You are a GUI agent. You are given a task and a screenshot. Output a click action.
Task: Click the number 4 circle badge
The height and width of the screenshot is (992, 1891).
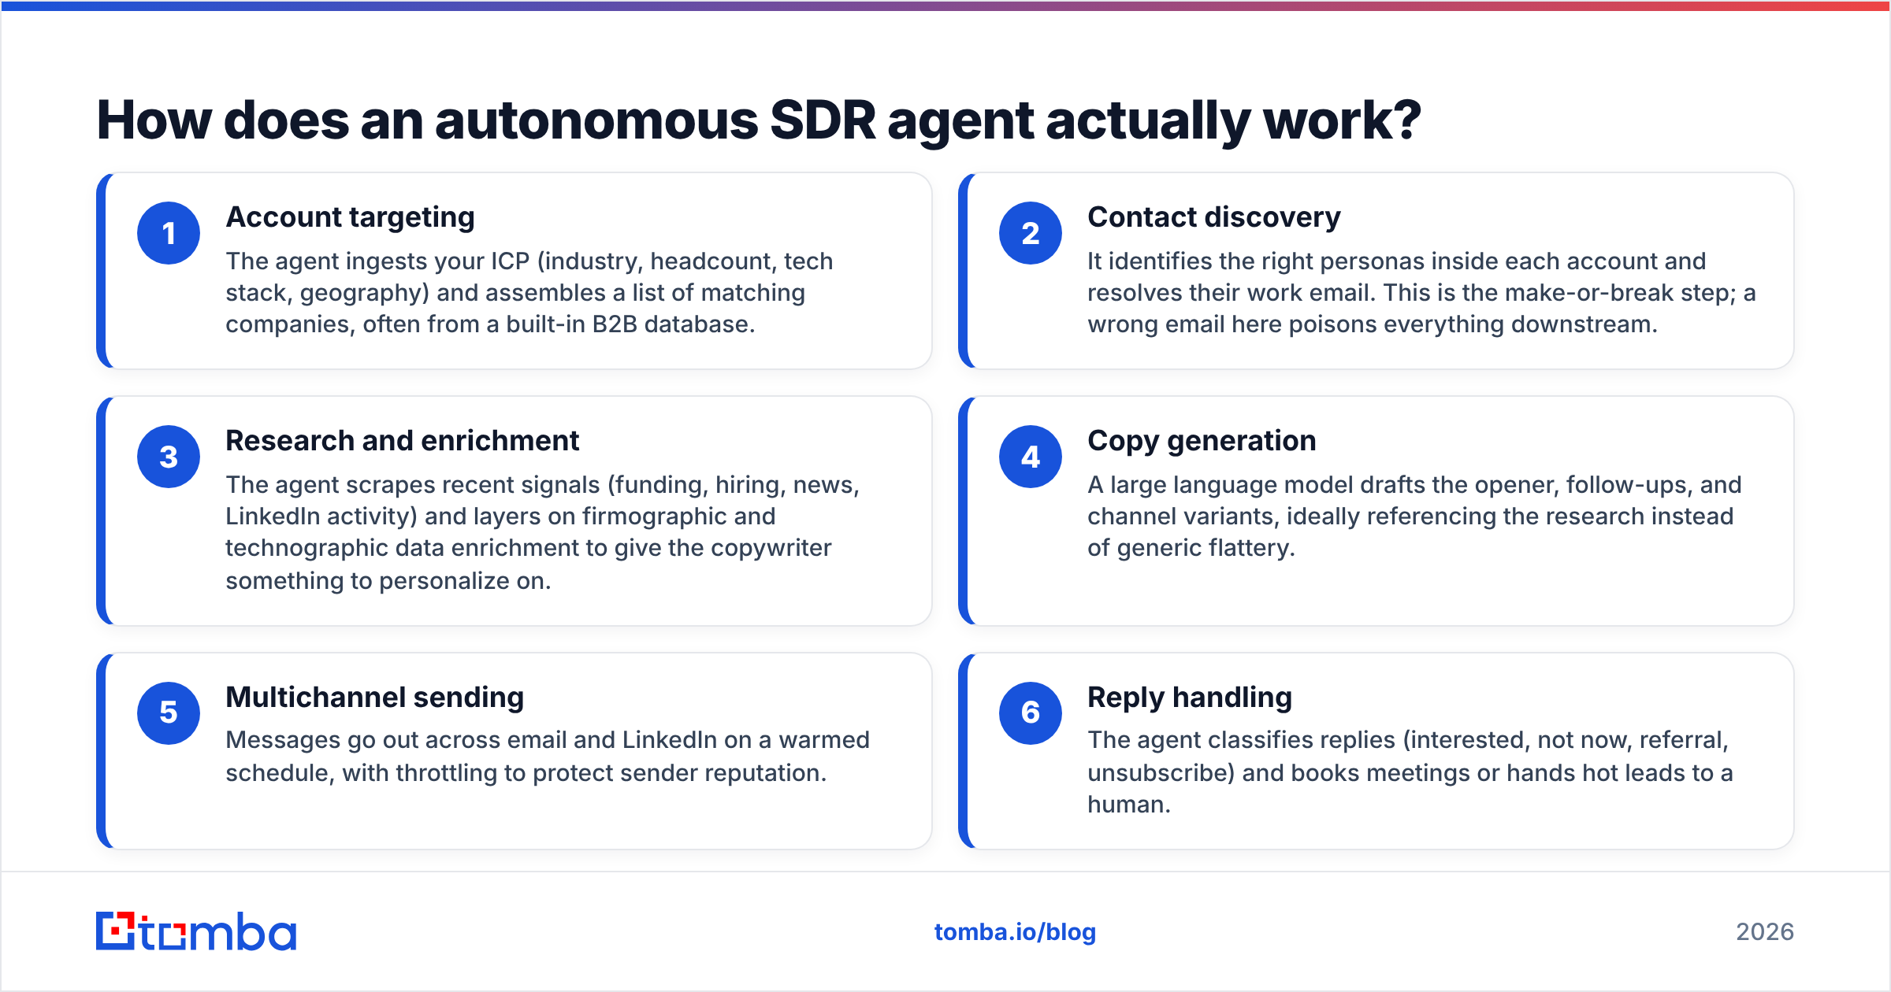point(1031,457)
